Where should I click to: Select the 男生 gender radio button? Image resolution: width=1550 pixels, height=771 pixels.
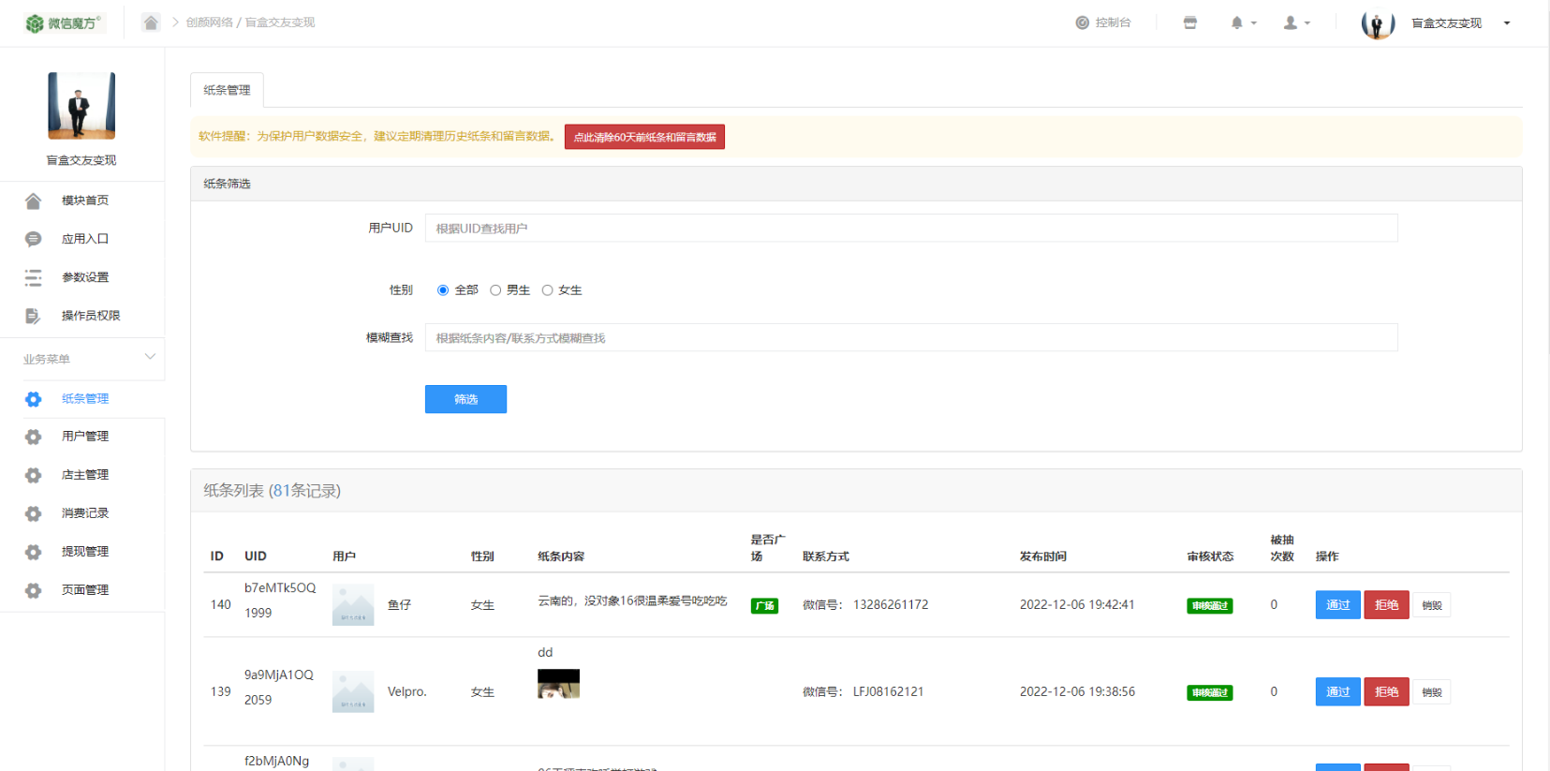495,290
